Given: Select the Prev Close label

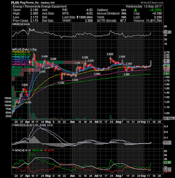Looking at the screenshot, I should pos(20,21).
